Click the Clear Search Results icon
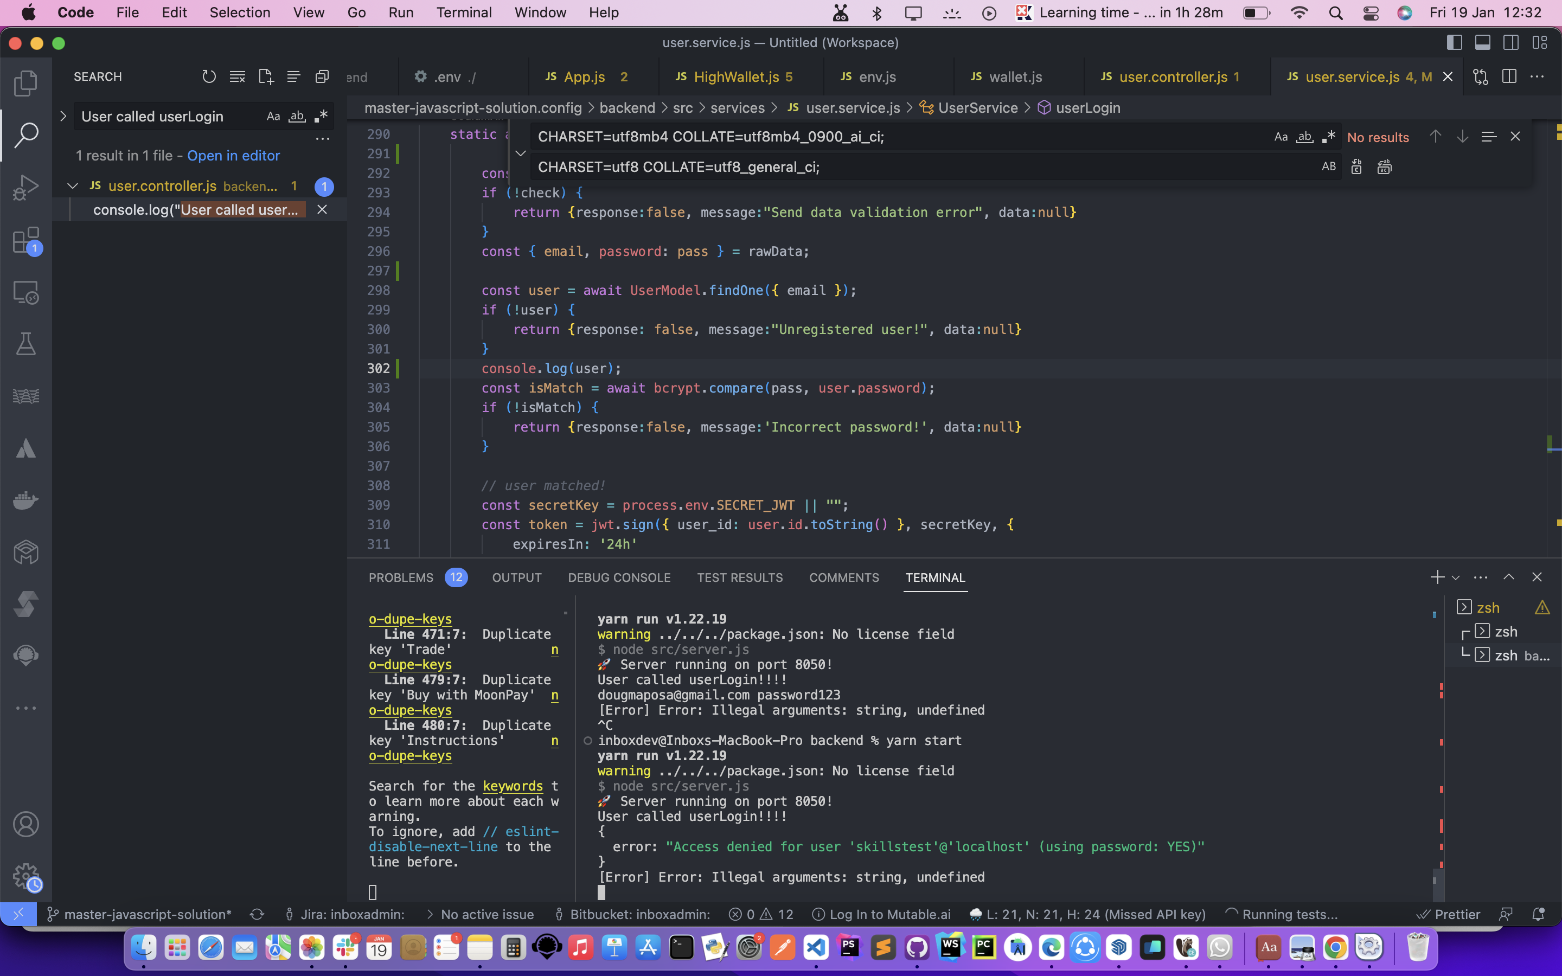The image size is (1562, 976). tap(237, 77)
